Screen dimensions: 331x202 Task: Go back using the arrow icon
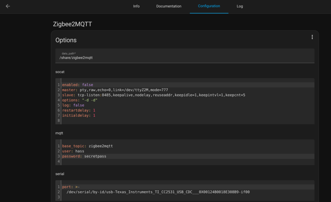pos(8,6)
